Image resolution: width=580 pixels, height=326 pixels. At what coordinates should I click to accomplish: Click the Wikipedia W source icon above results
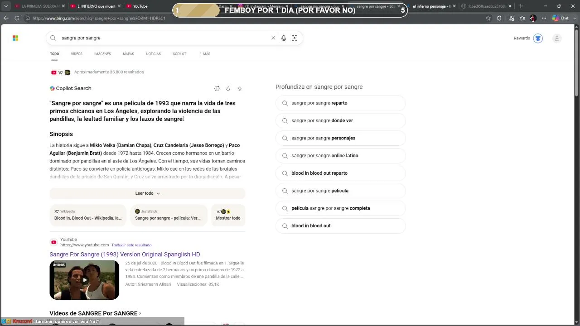61,72
